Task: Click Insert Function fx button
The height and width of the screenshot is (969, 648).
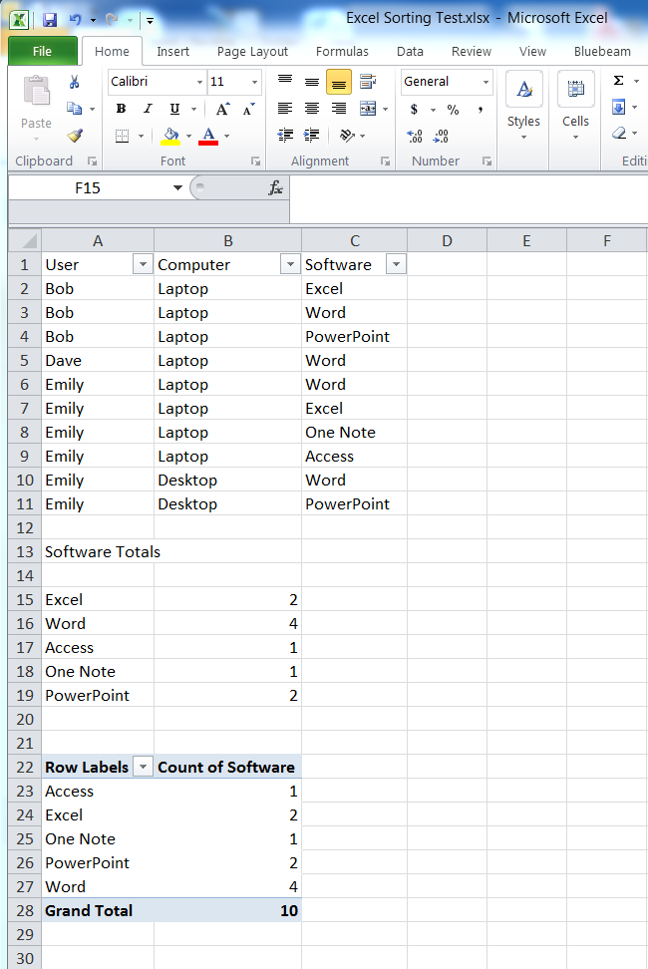Action: tap(275, 187)
